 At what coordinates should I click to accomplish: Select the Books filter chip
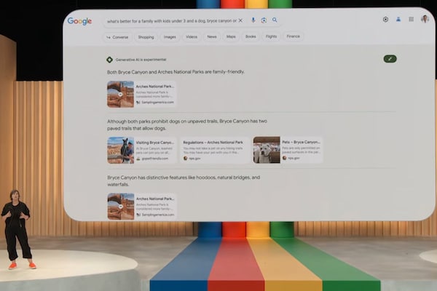(x=251, y=36)
